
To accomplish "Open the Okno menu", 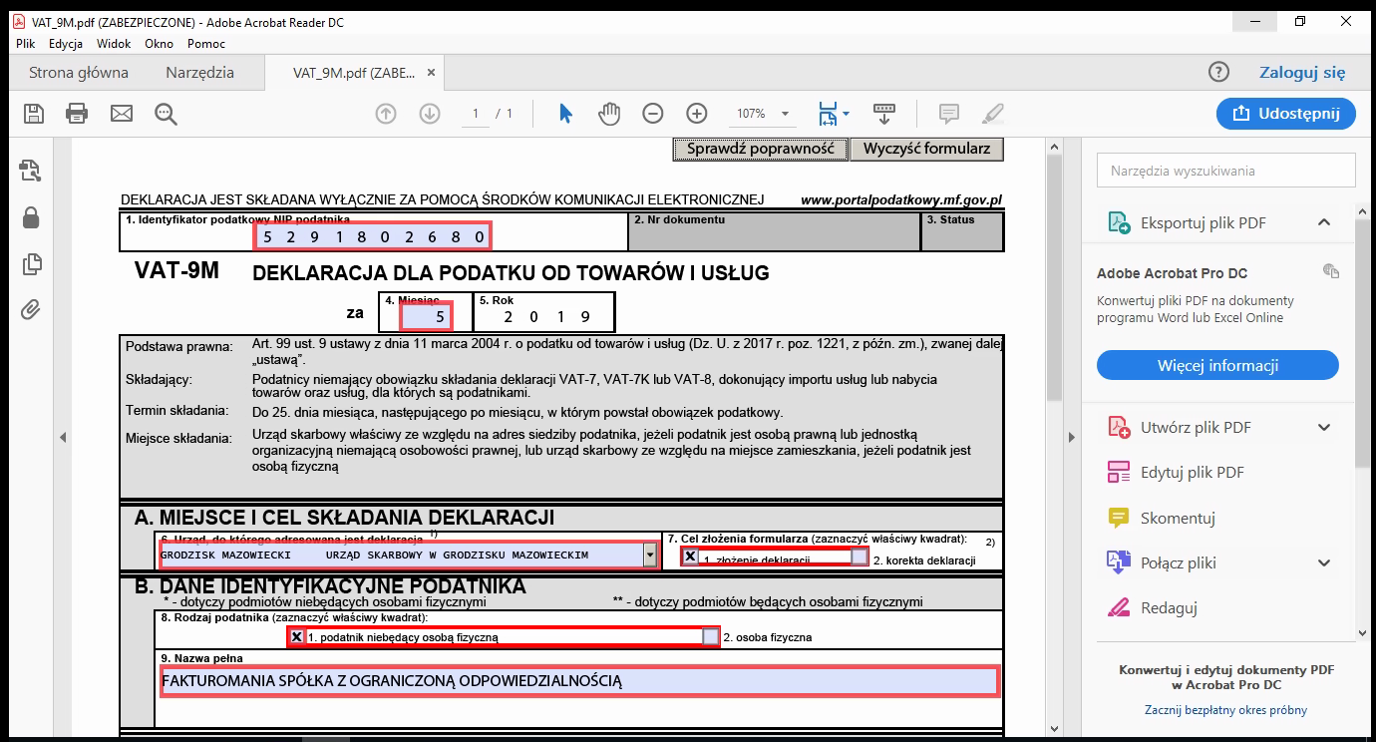I will point(159,44).
